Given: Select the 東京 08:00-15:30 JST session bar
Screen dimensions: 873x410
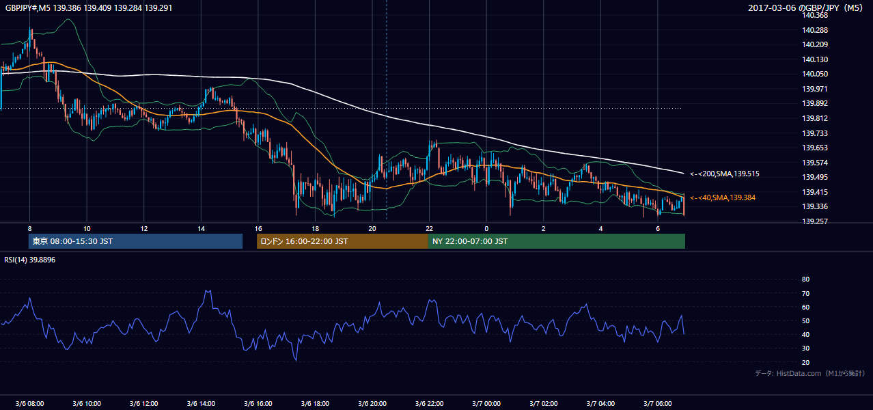Looking at the screenshot, I should coord(135,241).
